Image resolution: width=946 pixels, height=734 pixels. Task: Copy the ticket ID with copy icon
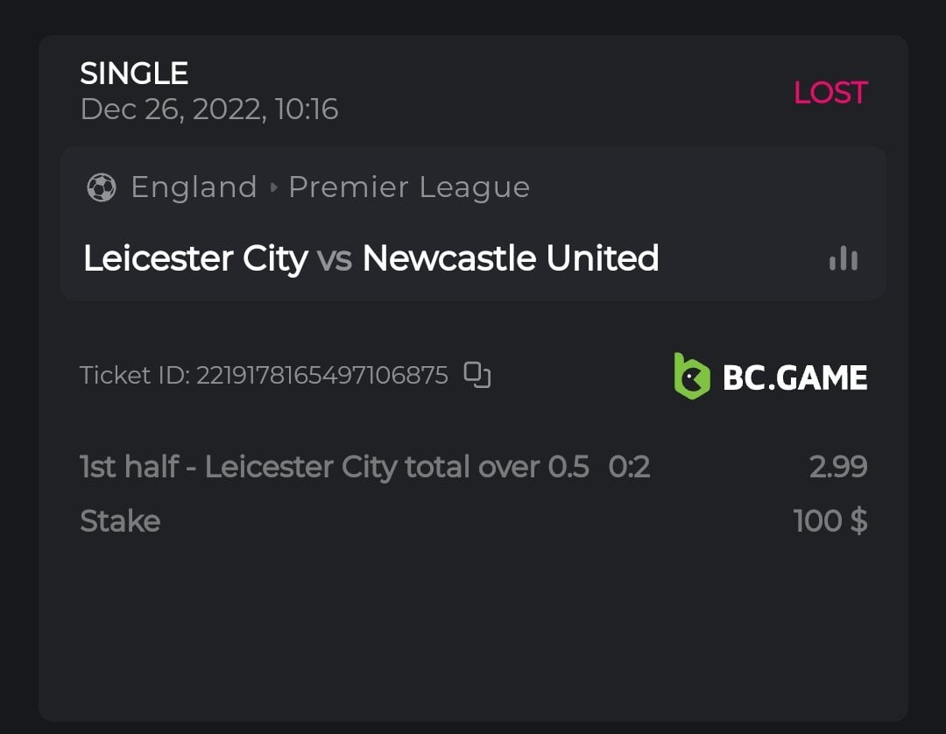coord(477,375)
